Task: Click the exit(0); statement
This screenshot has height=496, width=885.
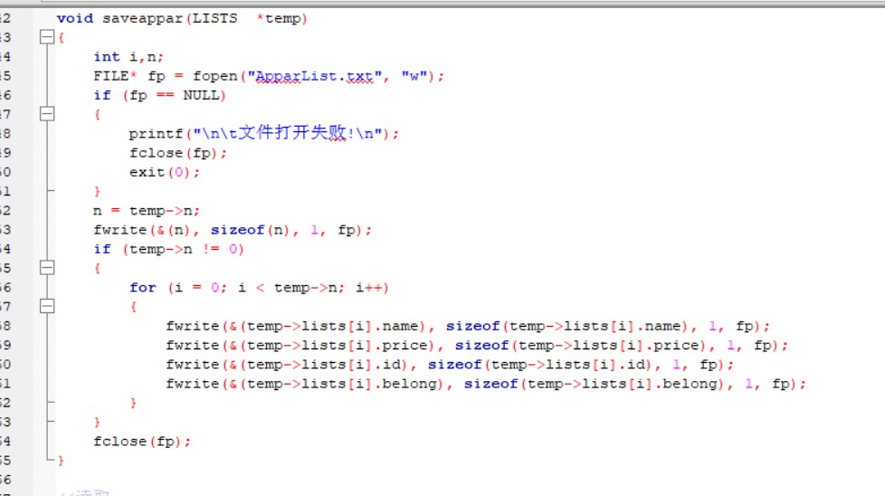Action: tap(165, 172)
